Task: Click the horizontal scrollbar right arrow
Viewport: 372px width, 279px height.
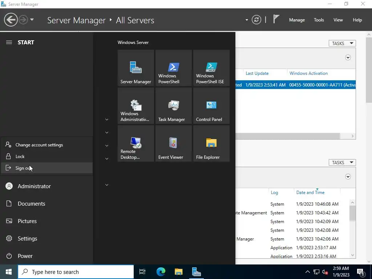Action: click(x=352, y=136)
